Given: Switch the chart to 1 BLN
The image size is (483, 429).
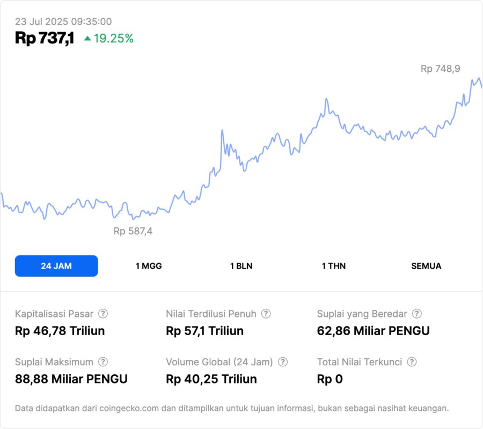Looking at the screenshot, I should tap(241, 266).
